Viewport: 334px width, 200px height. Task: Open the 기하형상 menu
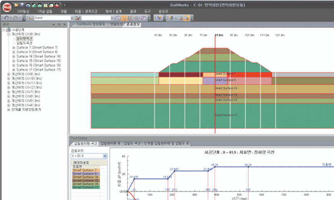tap(23, 11)
